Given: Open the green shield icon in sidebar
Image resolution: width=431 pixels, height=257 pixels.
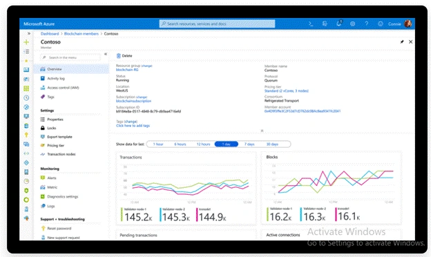Looking at the screenshot, I should pyautogui.click(x=26, y=191).
